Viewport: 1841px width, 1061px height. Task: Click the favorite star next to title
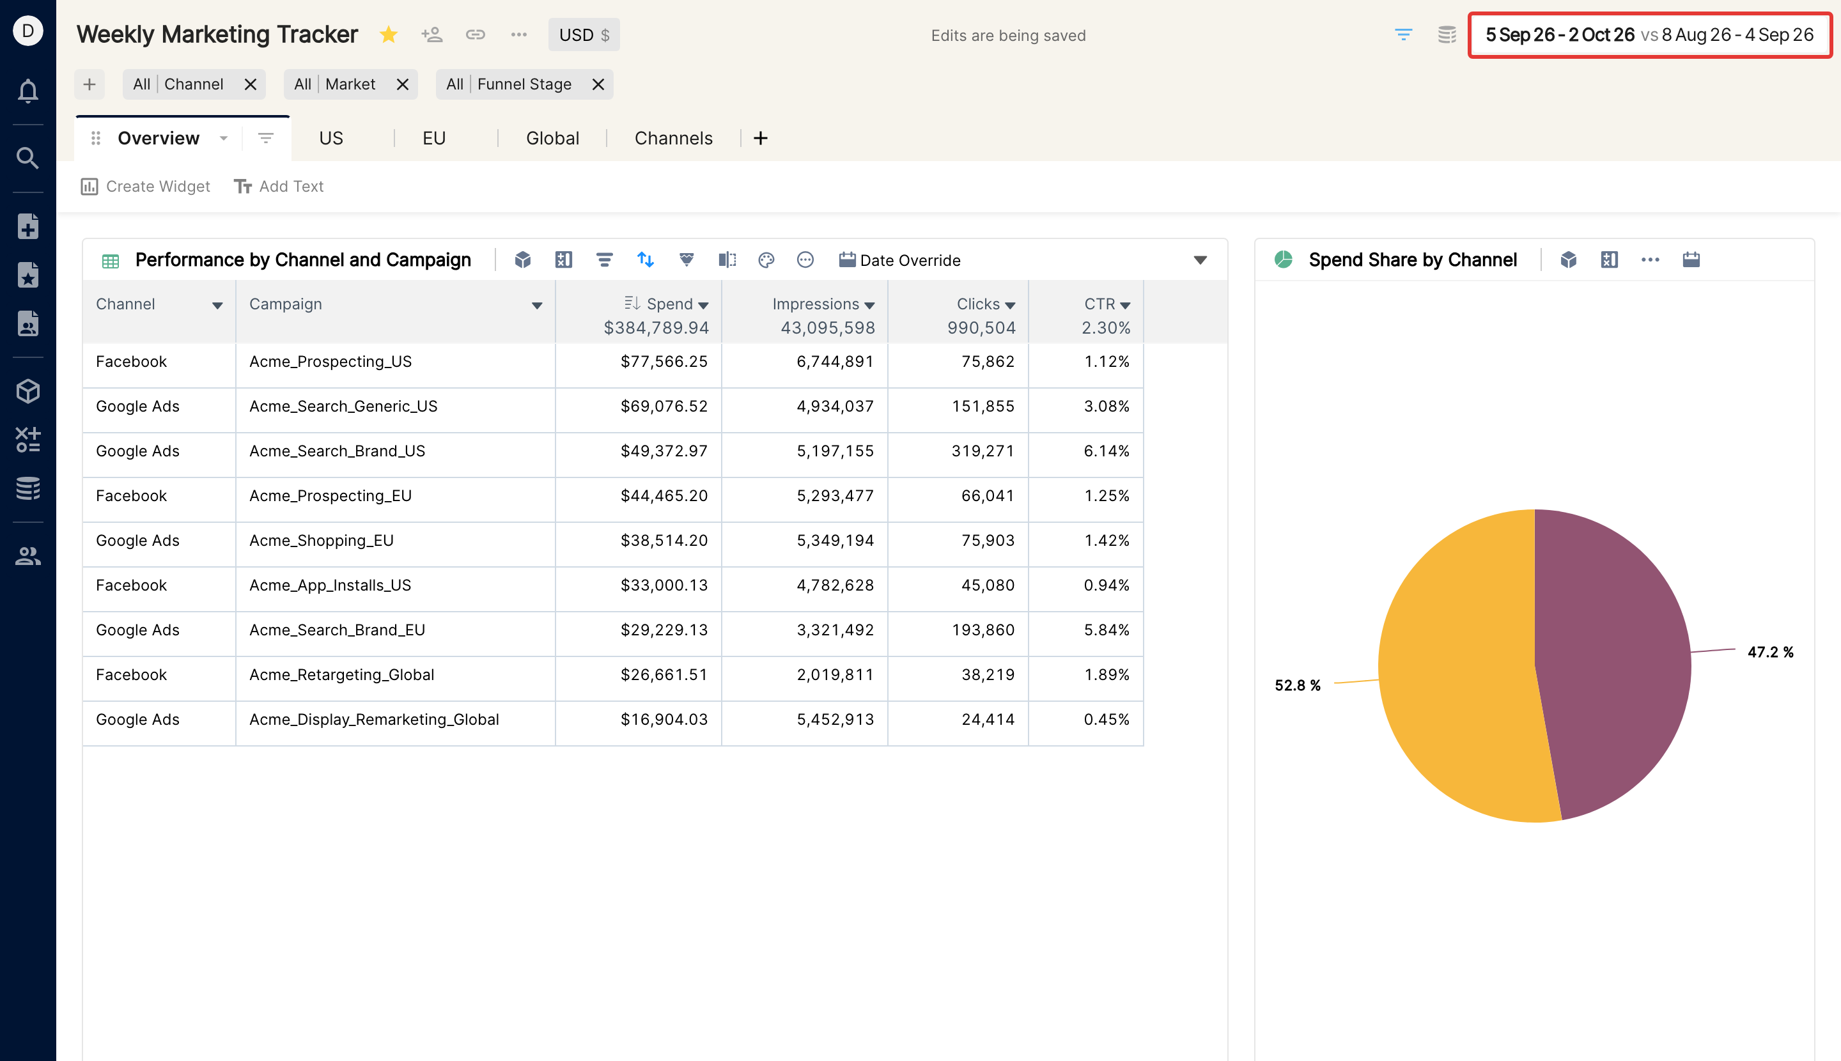(x=389, y=35)
